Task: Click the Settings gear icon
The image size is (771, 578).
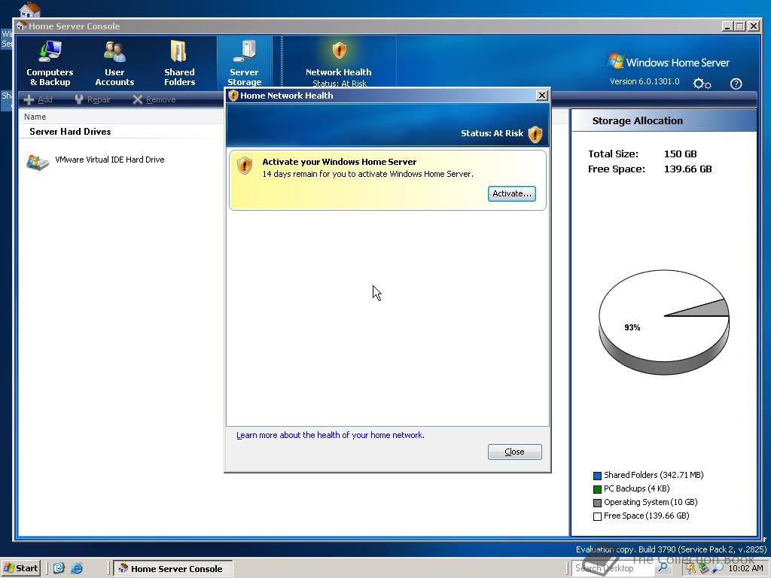Action: pyautogui.click(x=702, y=84)
